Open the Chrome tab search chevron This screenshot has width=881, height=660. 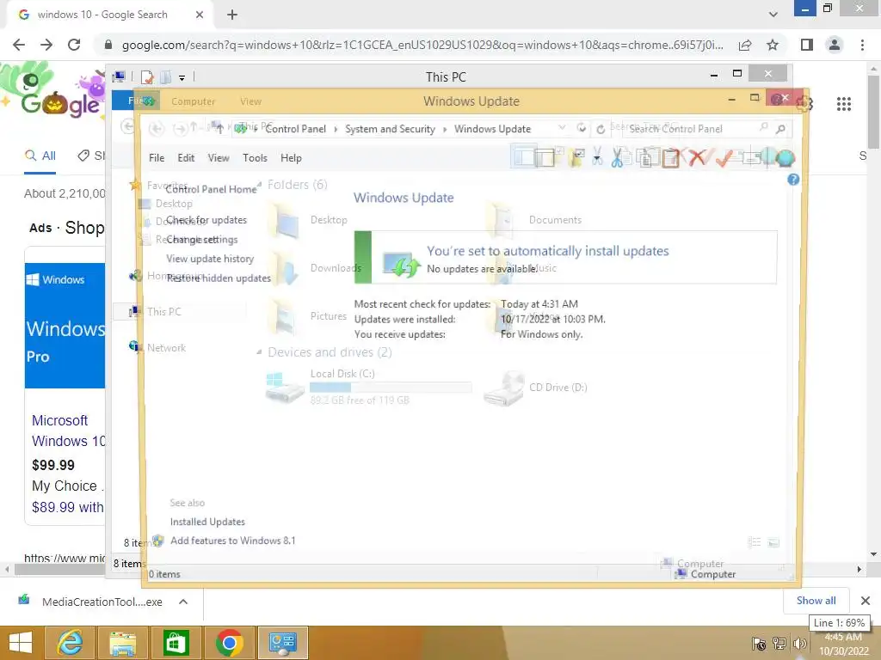pos(773,15)
